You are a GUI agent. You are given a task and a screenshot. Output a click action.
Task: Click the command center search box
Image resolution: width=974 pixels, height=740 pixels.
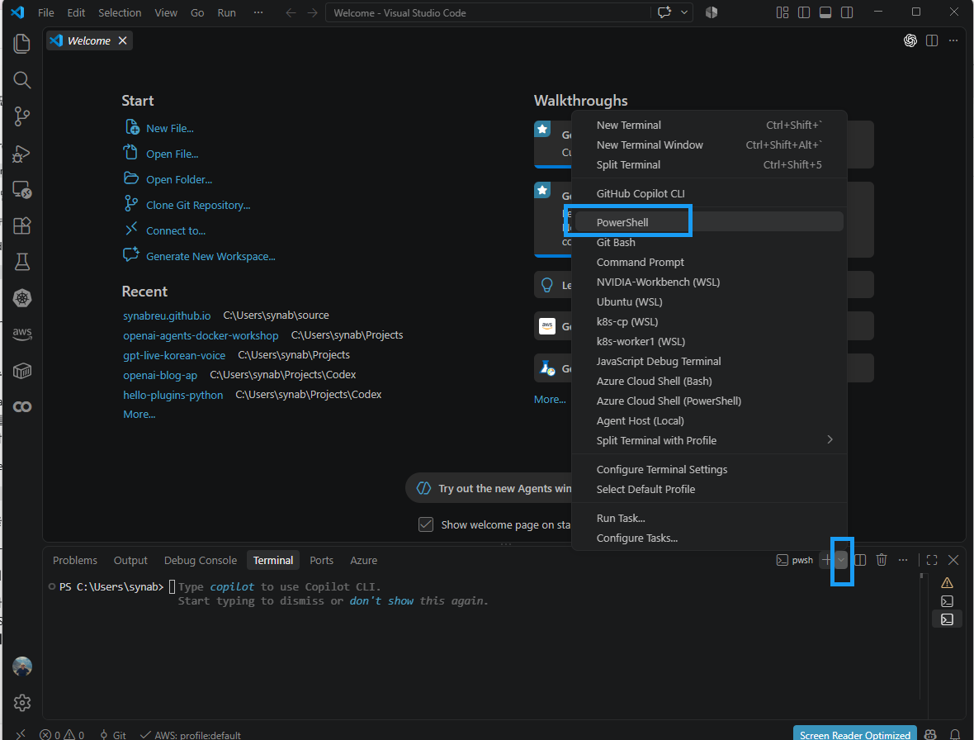pyautogui.click(x=487, y=12)
